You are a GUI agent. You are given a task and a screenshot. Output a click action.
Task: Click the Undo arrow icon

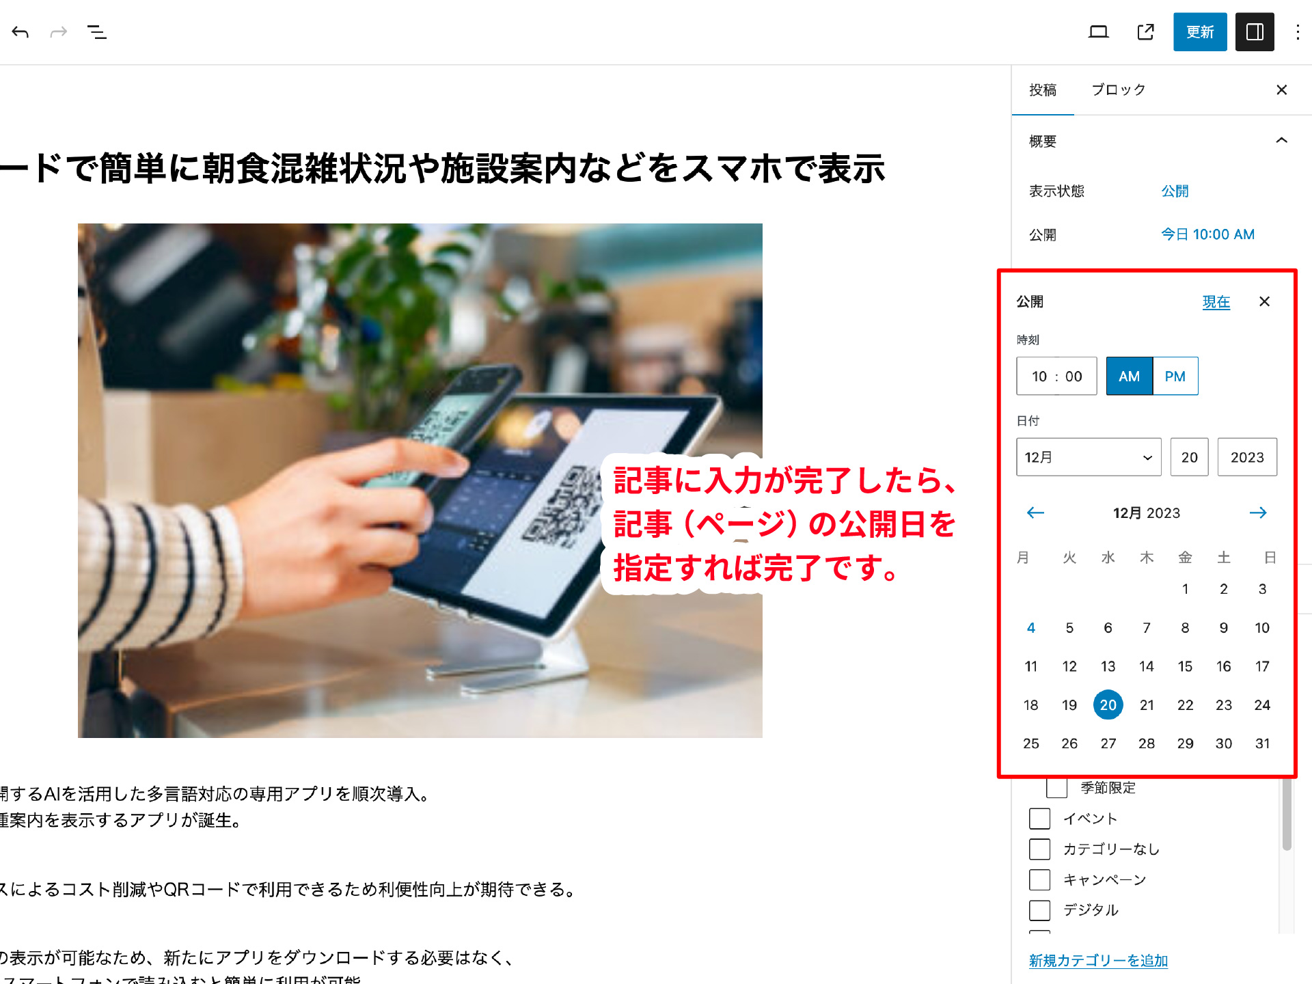tap(20, 32)
